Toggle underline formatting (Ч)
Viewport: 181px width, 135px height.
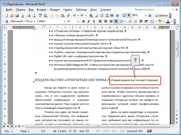[x=94, y=21]
